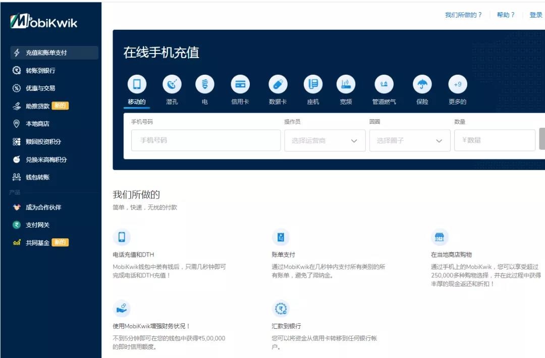Screen dimensions: 545x358
Task: Open the 赎回投资积分 link
Action: pyautogui.click(x=43, y=141)
